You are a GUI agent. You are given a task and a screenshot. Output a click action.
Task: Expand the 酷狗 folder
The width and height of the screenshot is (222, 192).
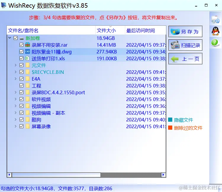tap(16, 119)
